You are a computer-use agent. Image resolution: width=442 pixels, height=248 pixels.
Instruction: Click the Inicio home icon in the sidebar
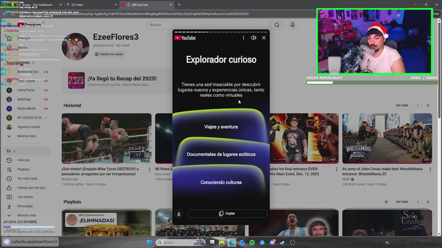[9, 39]
